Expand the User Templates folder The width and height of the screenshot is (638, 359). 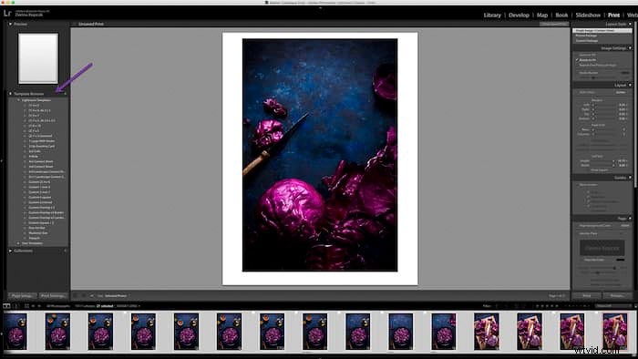point(18,243)
